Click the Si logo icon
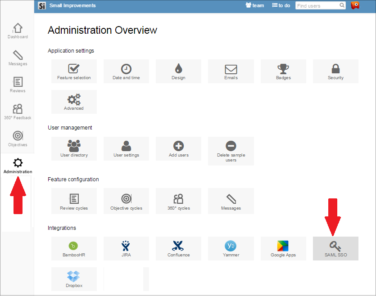 pyautogui.click(x=42, y=6)
